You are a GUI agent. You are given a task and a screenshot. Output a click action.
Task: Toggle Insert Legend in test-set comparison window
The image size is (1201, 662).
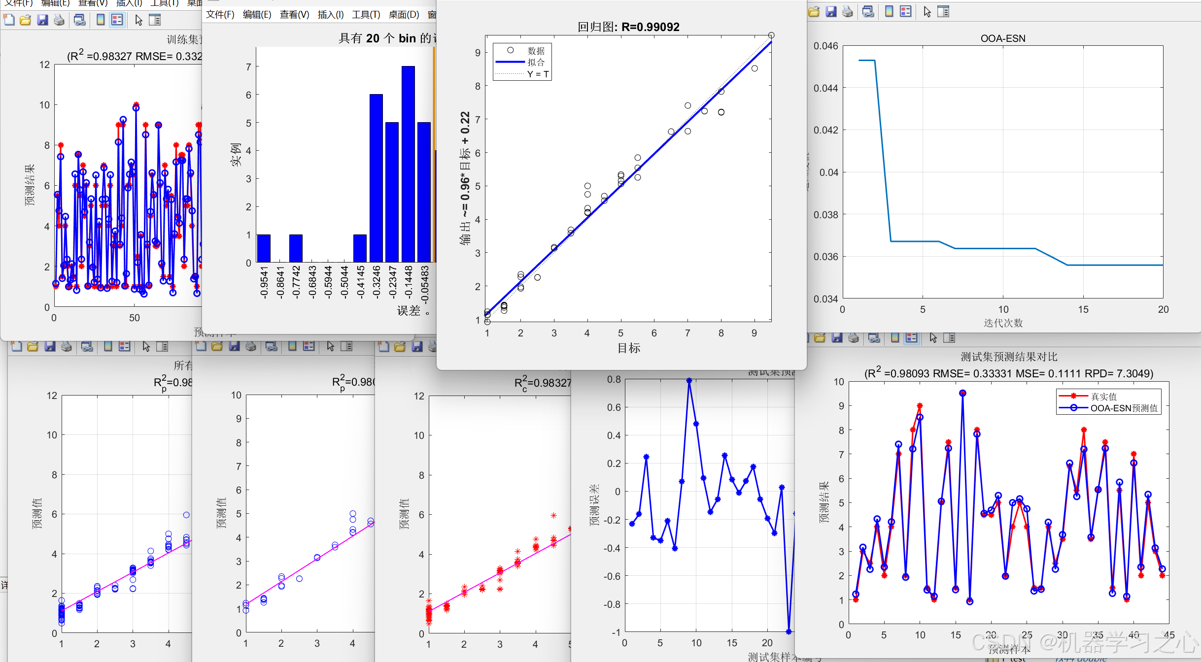tap(912, 338)
